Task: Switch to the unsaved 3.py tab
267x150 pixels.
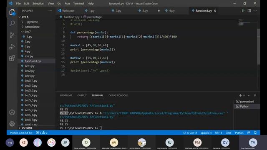Action: (145, 10)
